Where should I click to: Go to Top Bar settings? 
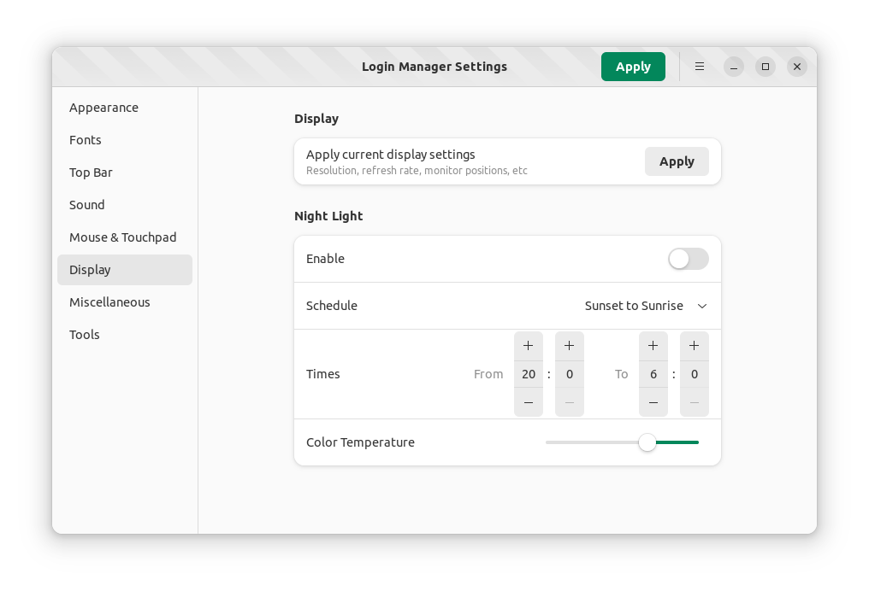click(91, 173)
